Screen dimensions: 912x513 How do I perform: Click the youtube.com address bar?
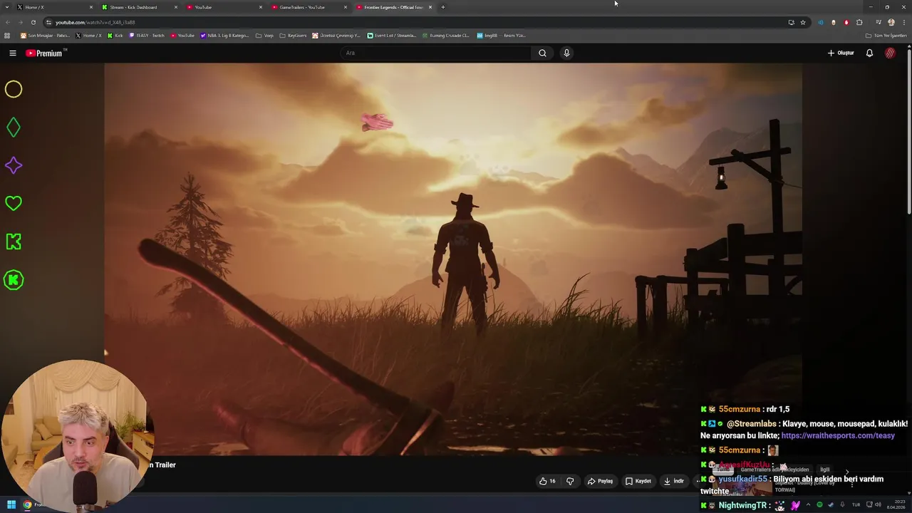413,22
